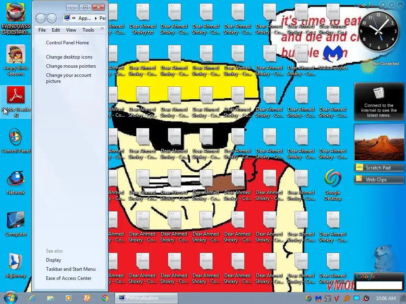Open the File menu
Viewport: 406px width, 304px height.
pos(42,30)
